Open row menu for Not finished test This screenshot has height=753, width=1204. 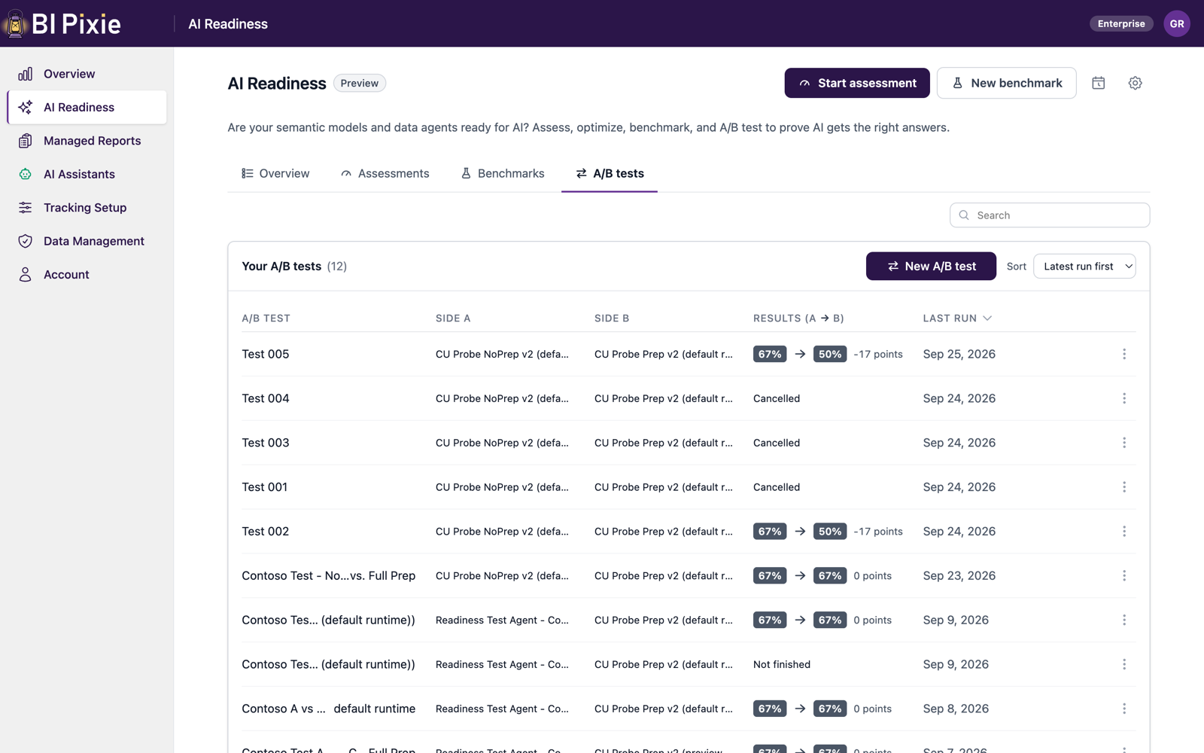[1124, 664]
